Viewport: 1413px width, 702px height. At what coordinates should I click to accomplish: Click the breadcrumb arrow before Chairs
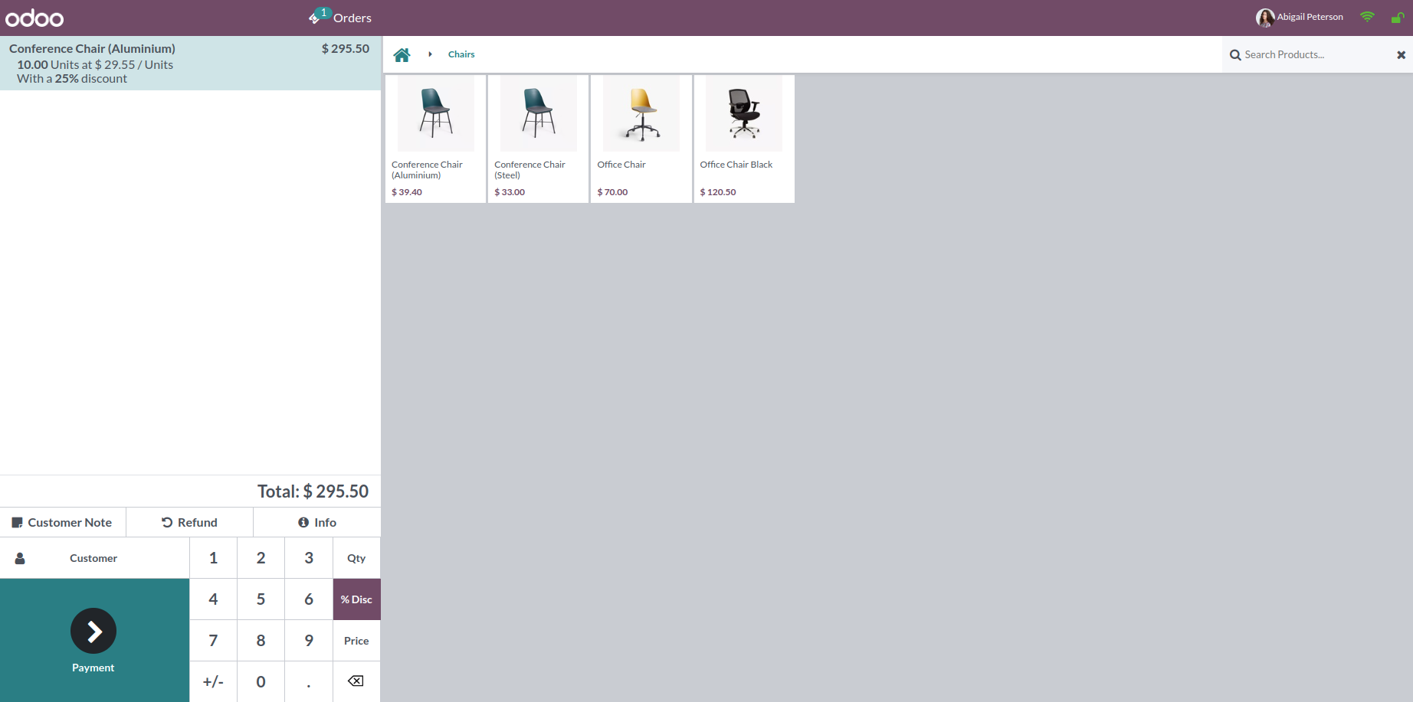click(x=430, y=54)
